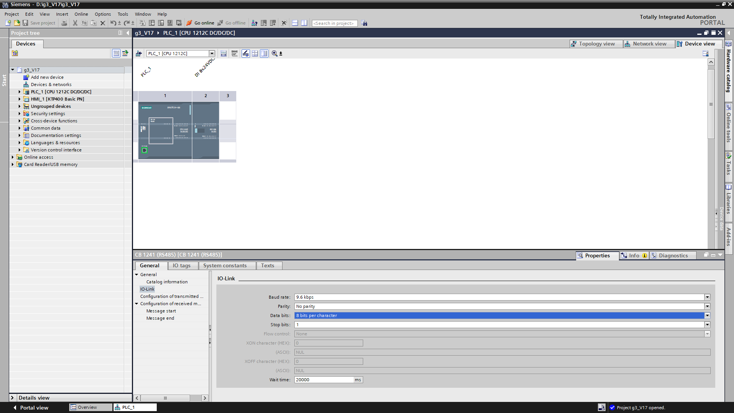The image size is (734, 413).
Task: Collapse Configuration of received messages node
Action: click(x=136, y=304)
